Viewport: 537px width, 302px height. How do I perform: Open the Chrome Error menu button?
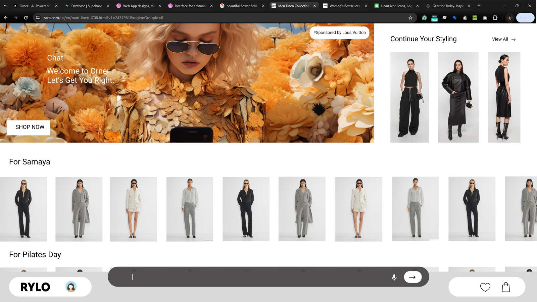[525, 18]
